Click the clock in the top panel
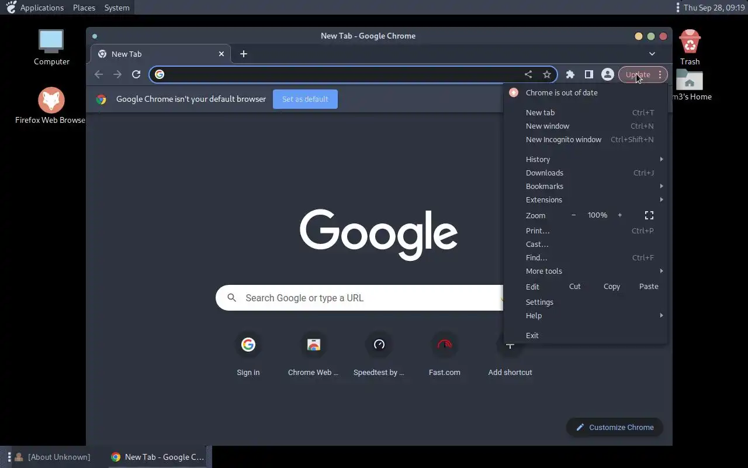Image resolution: width=748 pixels, height=468 pixels. [x=714, y=8]
